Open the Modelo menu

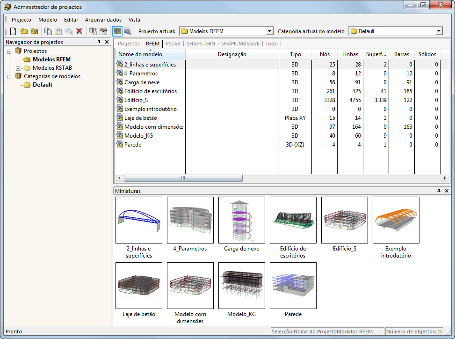coord(48,20)
